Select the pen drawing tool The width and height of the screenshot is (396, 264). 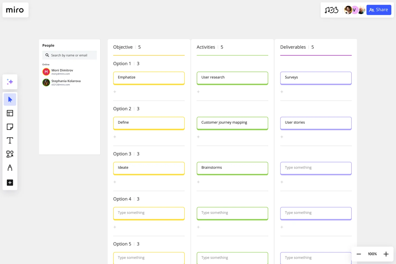(x=10, y=168)
